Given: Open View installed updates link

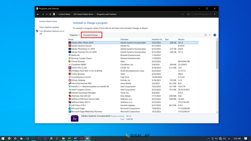Looking at the screenshot, I should (x=49, y=27).
